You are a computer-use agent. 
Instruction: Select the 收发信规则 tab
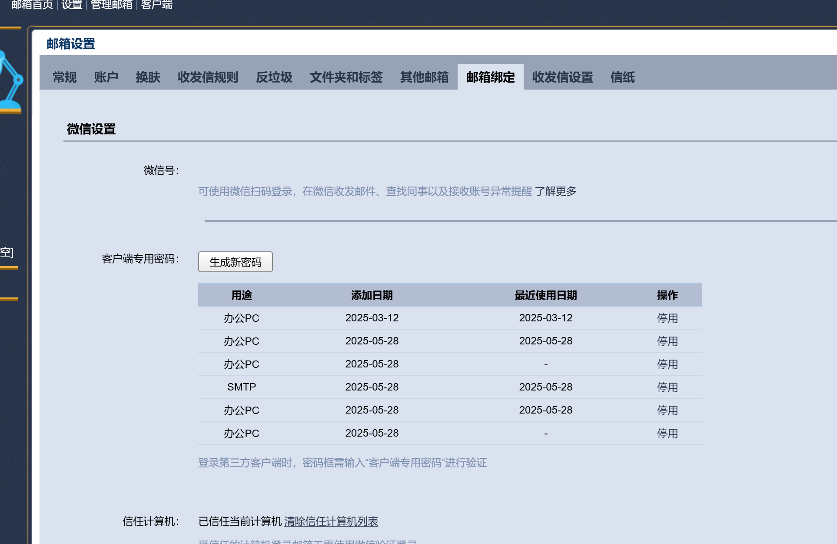point(208,77)
